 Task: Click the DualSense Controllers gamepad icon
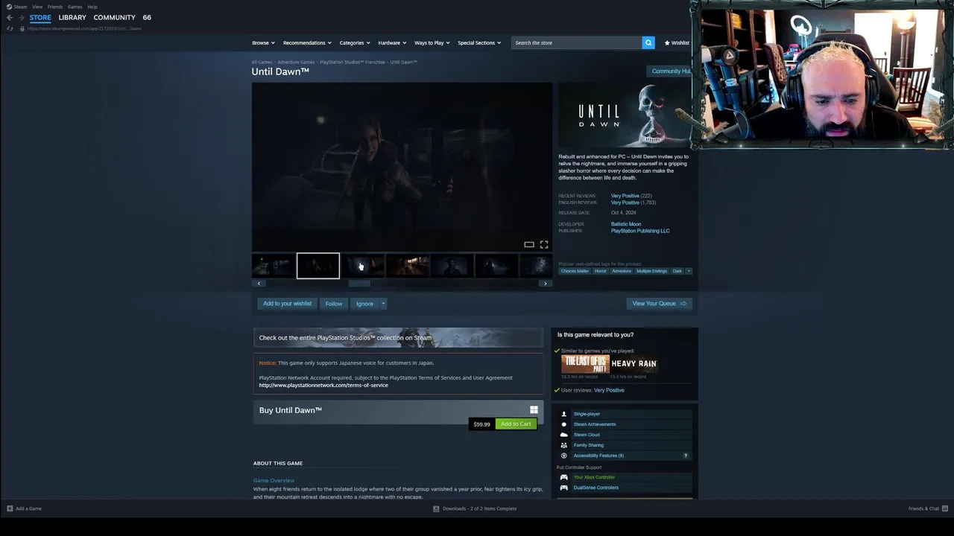563,488
